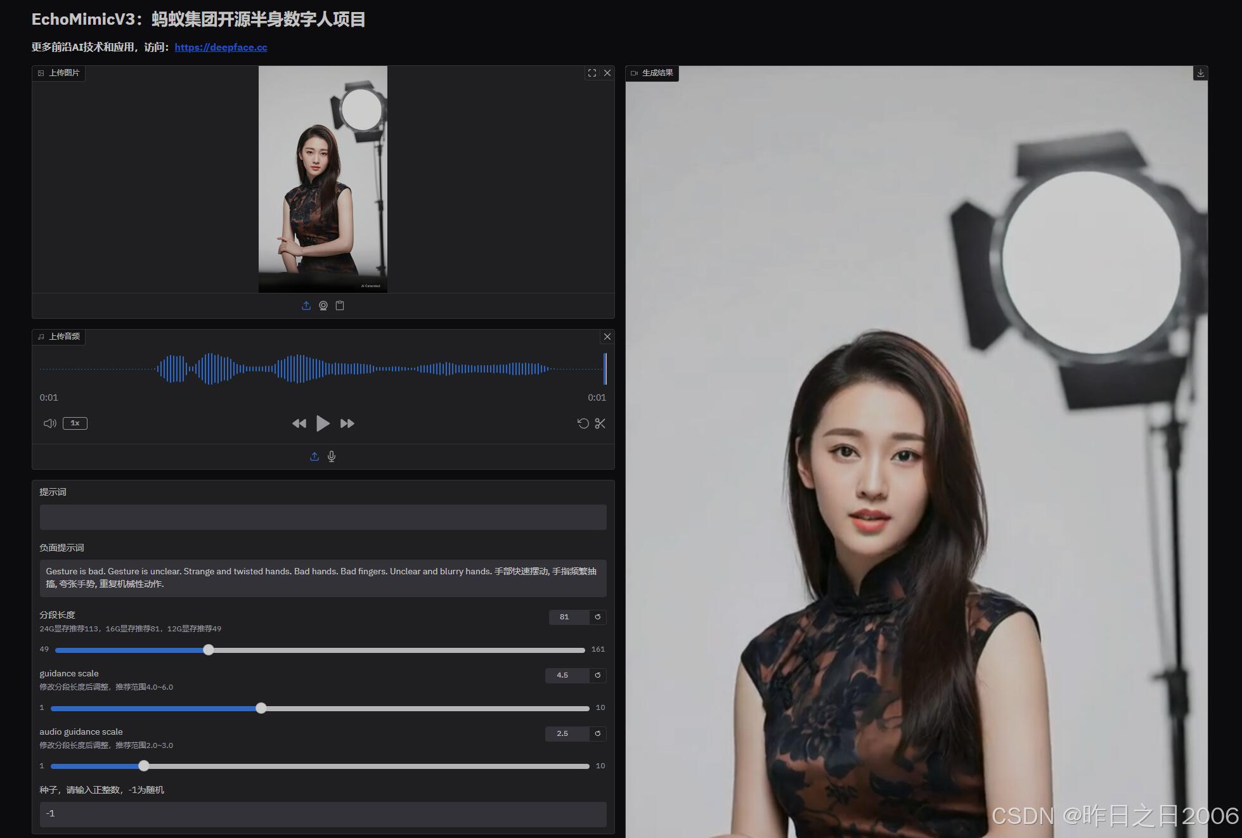Change the 1x playback speed

[75, 423]
